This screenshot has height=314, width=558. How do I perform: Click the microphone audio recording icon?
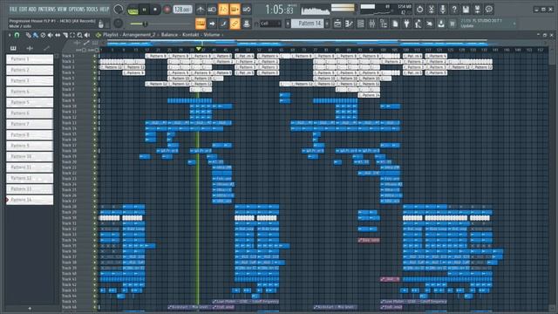pos(443,10)
